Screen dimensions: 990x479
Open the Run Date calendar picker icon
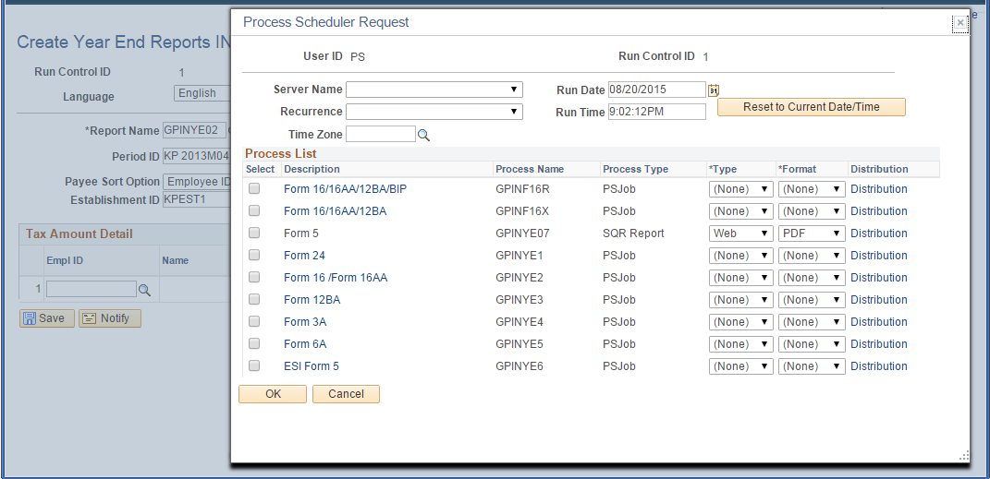[x=714, y=90]
